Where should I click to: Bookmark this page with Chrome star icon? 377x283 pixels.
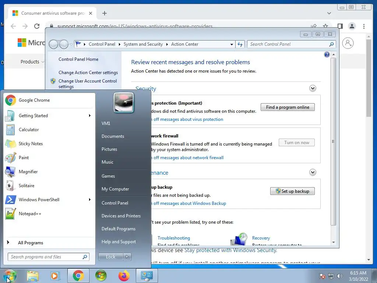pyautogui.click(x=325, y=26)
